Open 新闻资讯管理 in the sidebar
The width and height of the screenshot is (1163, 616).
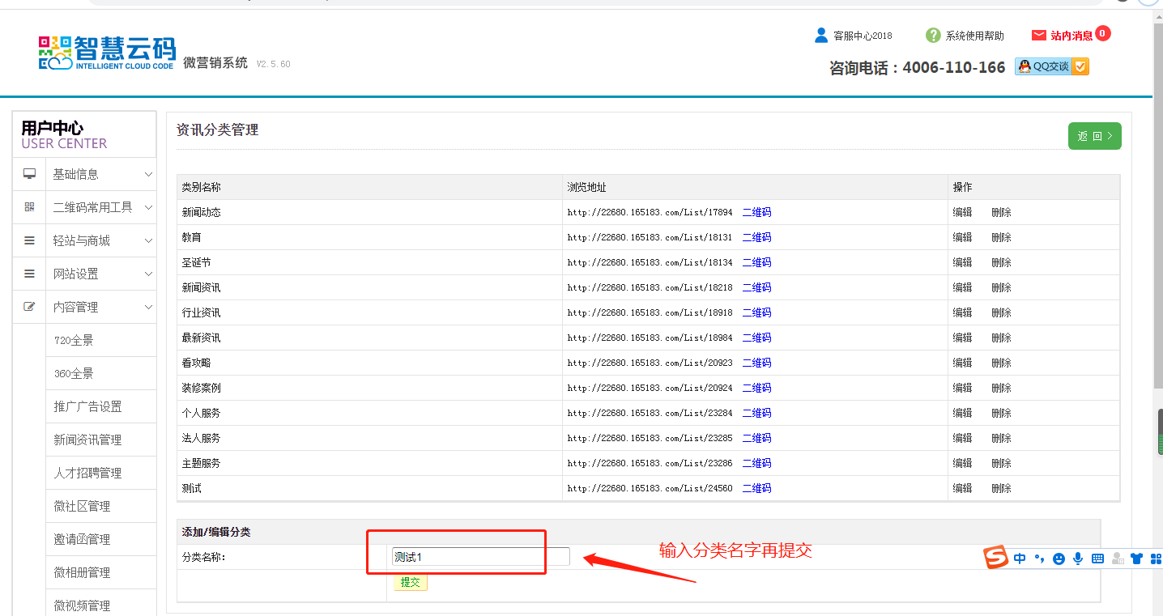pos(87,440)
